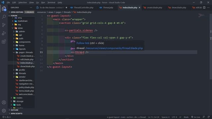Viewport: 212px width, 119px height.
Task: Open the Search view in activity bar
Action: [x=4, y=17]
